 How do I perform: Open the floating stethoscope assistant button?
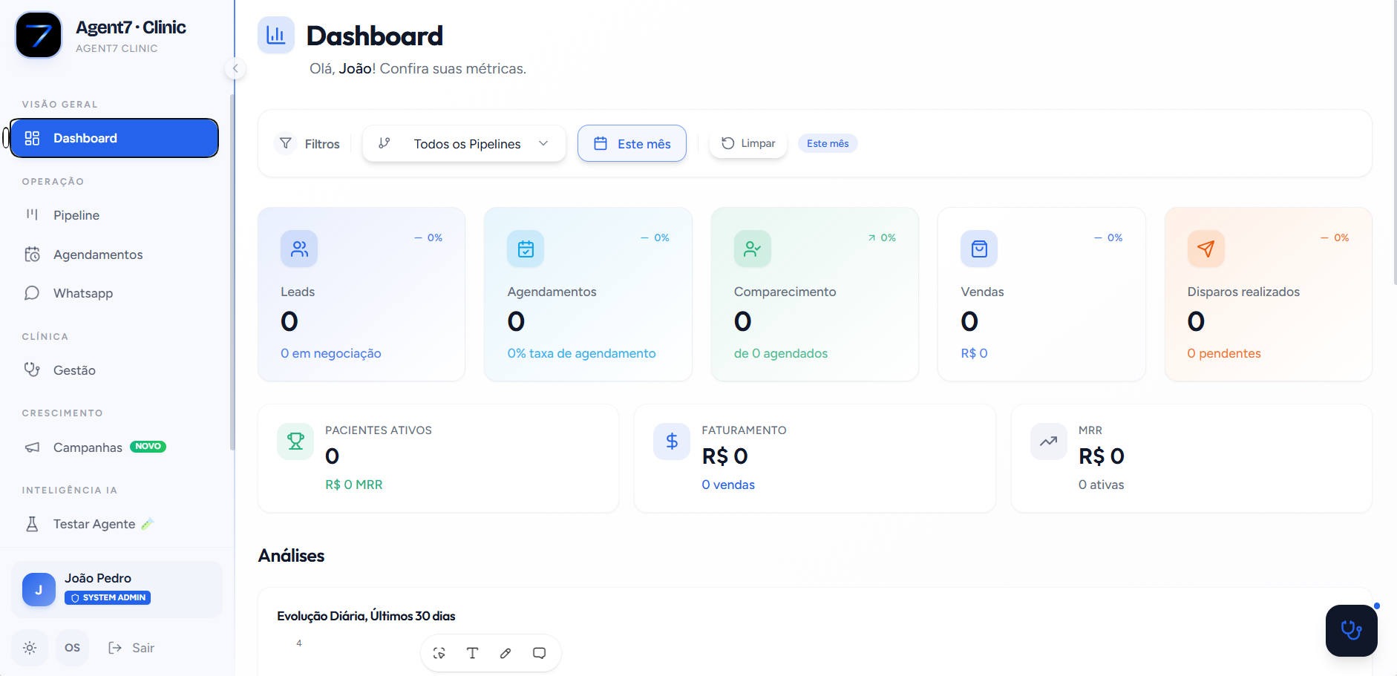pyautogui.click(x=1352, y=631)
